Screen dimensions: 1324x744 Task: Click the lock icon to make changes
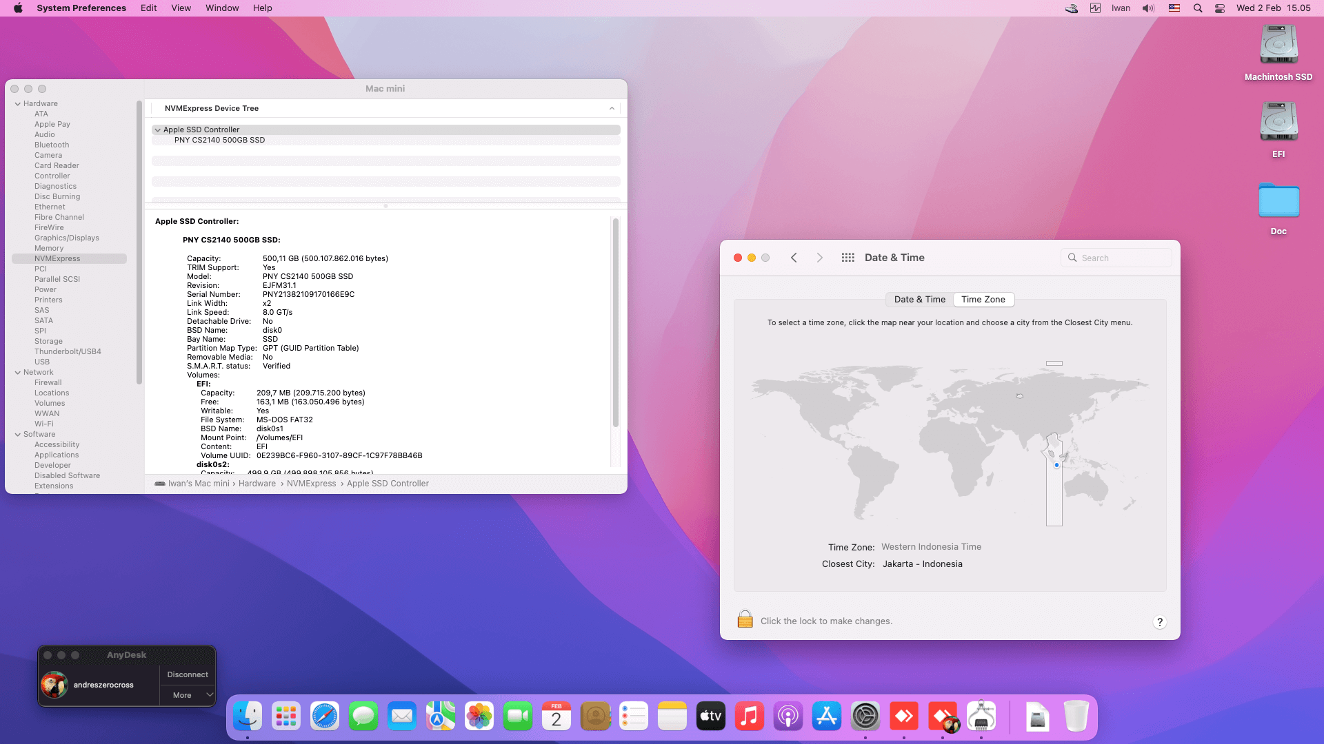click(745, 619)
